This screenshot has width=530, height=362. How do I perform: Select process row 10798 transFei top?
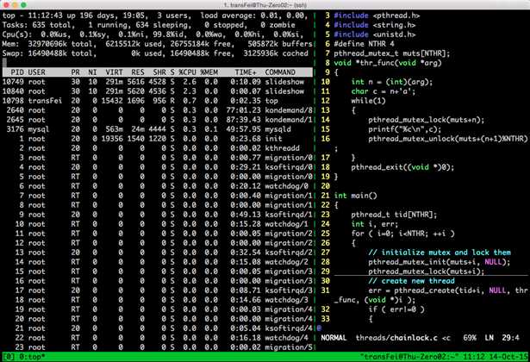[x=157, y=101]
